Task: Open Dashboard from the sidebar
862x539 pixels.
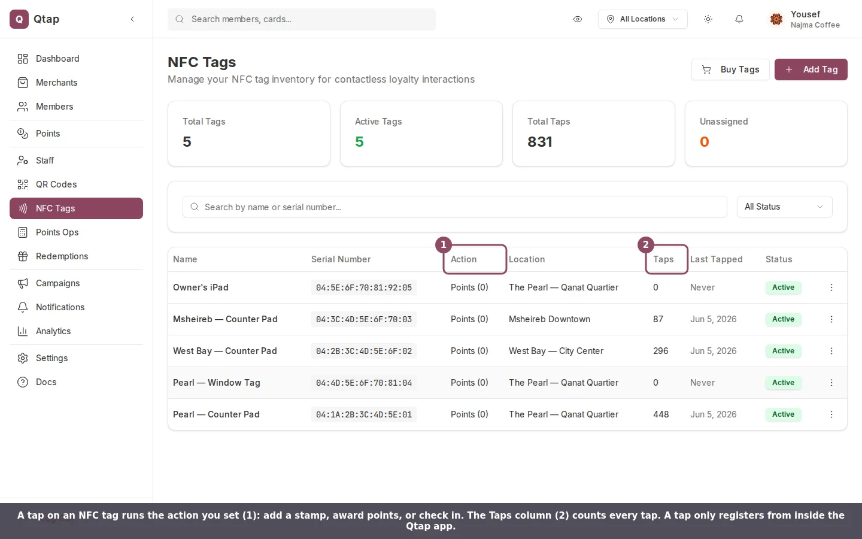Action: (76, 59)
